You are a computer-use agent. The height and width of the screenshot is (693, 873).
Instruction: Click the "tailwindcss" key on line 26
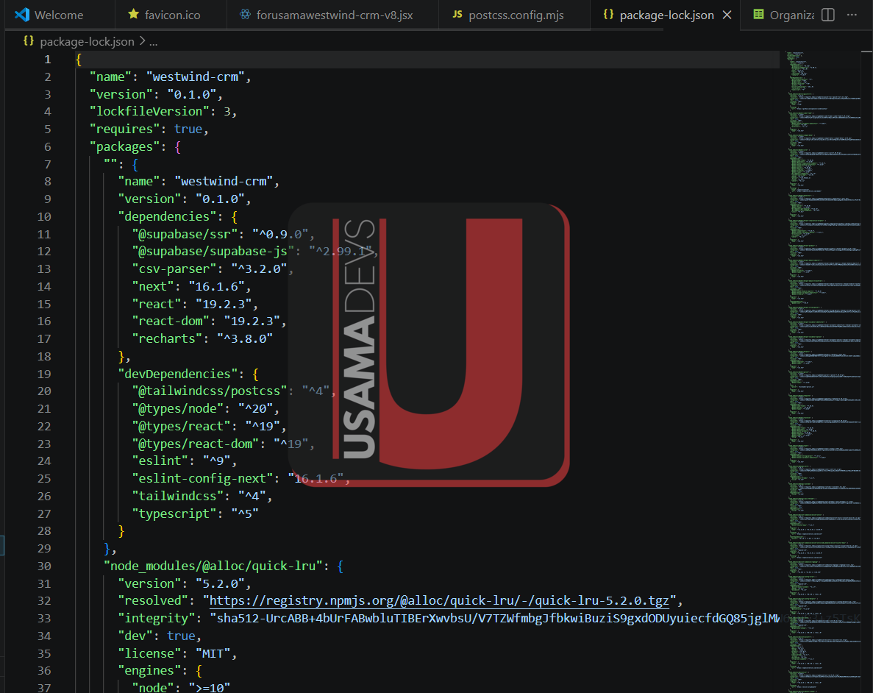click(x=177, y=496)
